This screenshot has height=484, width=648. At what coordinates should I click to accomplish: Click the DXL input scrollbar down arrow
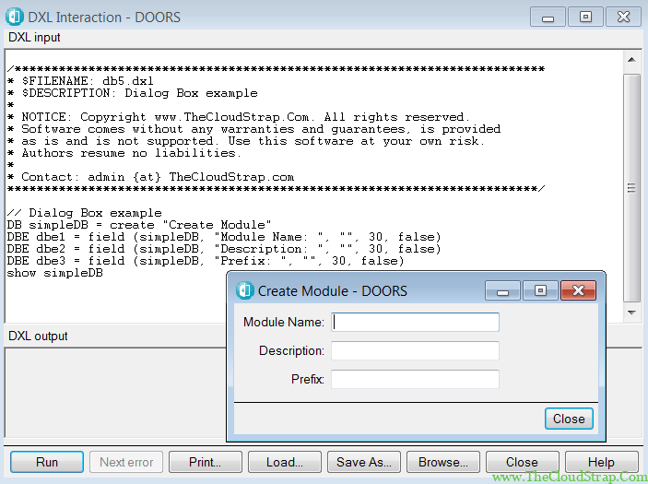631,313
